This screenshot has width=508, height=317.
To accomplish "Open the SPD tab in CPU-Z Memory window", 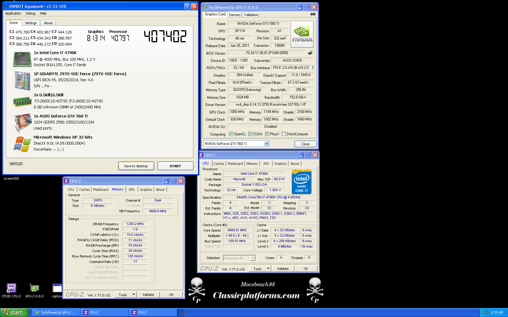I will pyautogui.click(x=131, y=190).
